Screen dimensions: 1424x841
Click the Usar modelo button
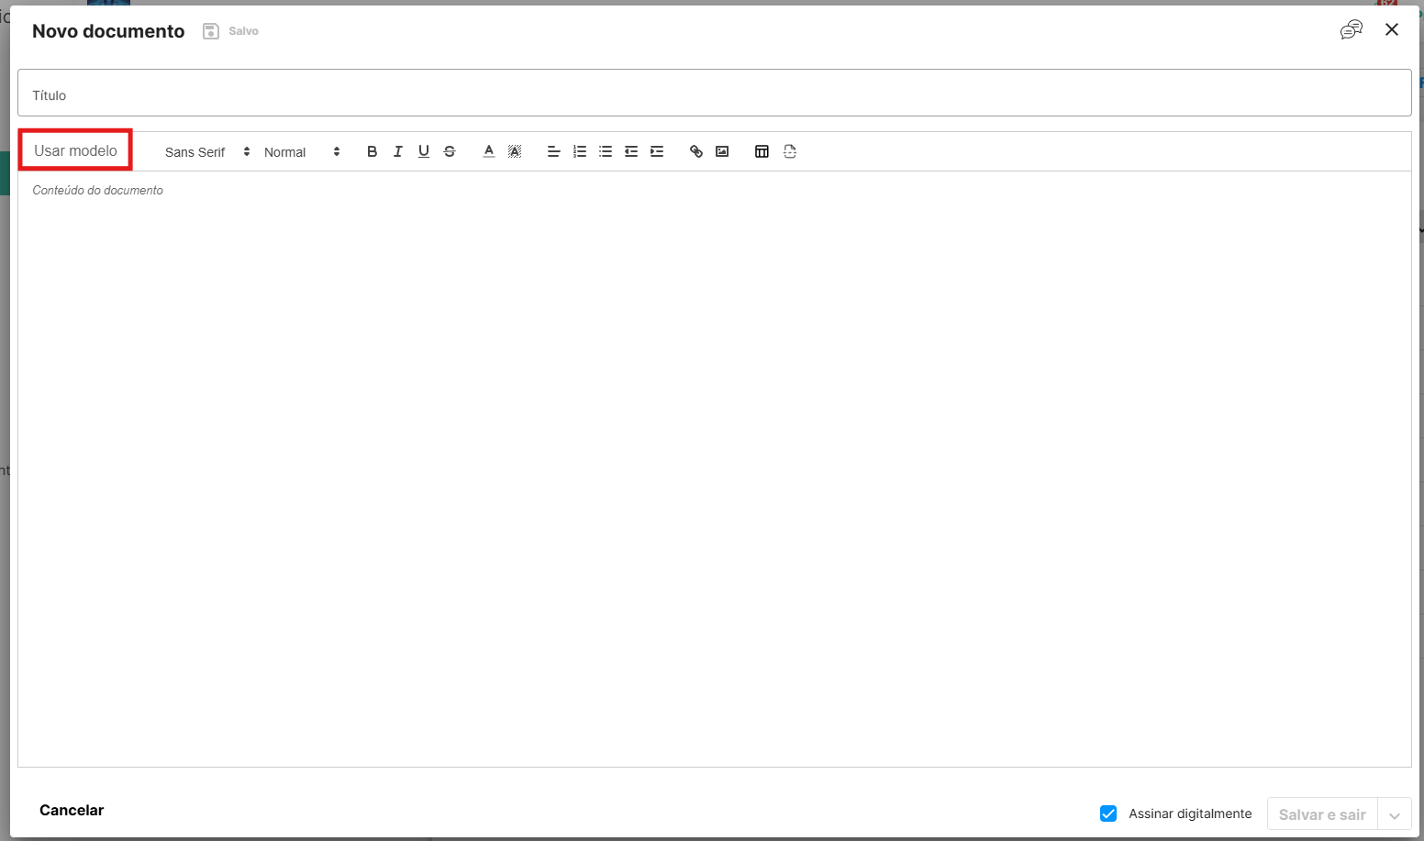[75, 150]
